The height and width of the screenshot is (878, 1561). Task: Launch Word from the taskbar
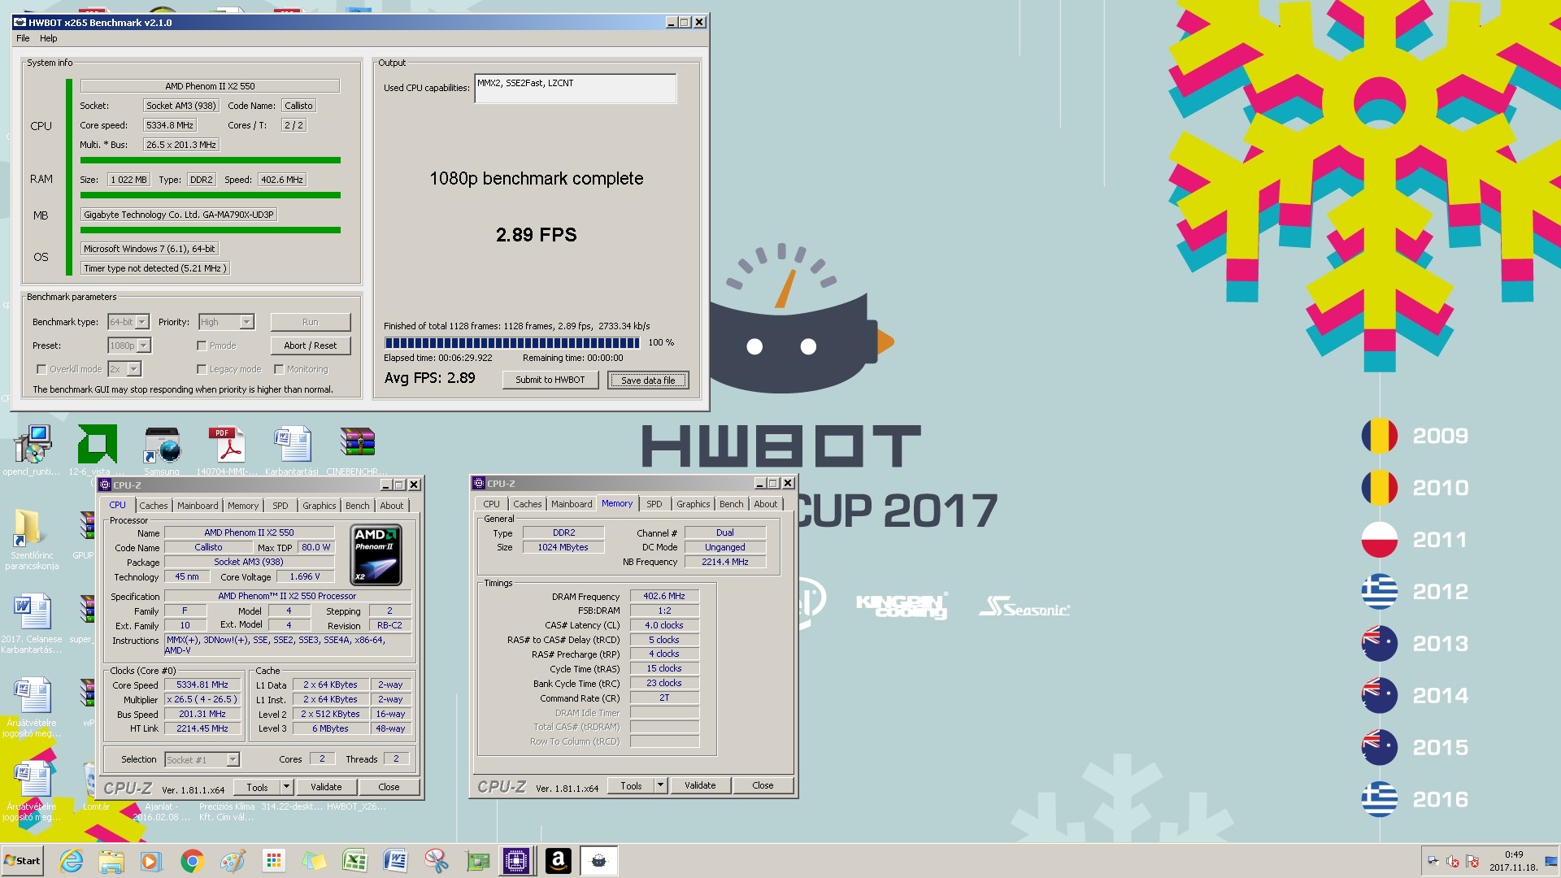pyautogui.click(x=395, y=861)
